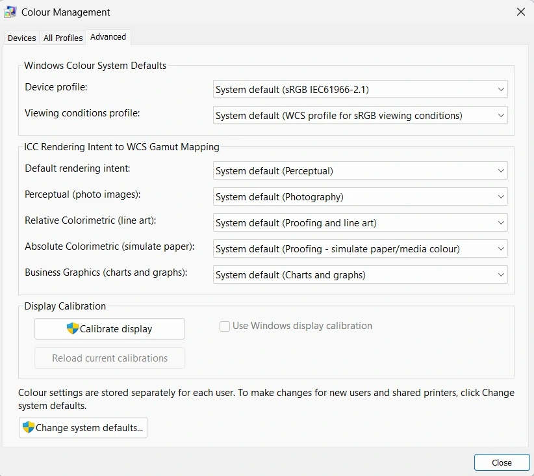The width and height of the screenshot is (534, 476).
Task: Switch to the All Profiles tab
Action: coord(62,38)
